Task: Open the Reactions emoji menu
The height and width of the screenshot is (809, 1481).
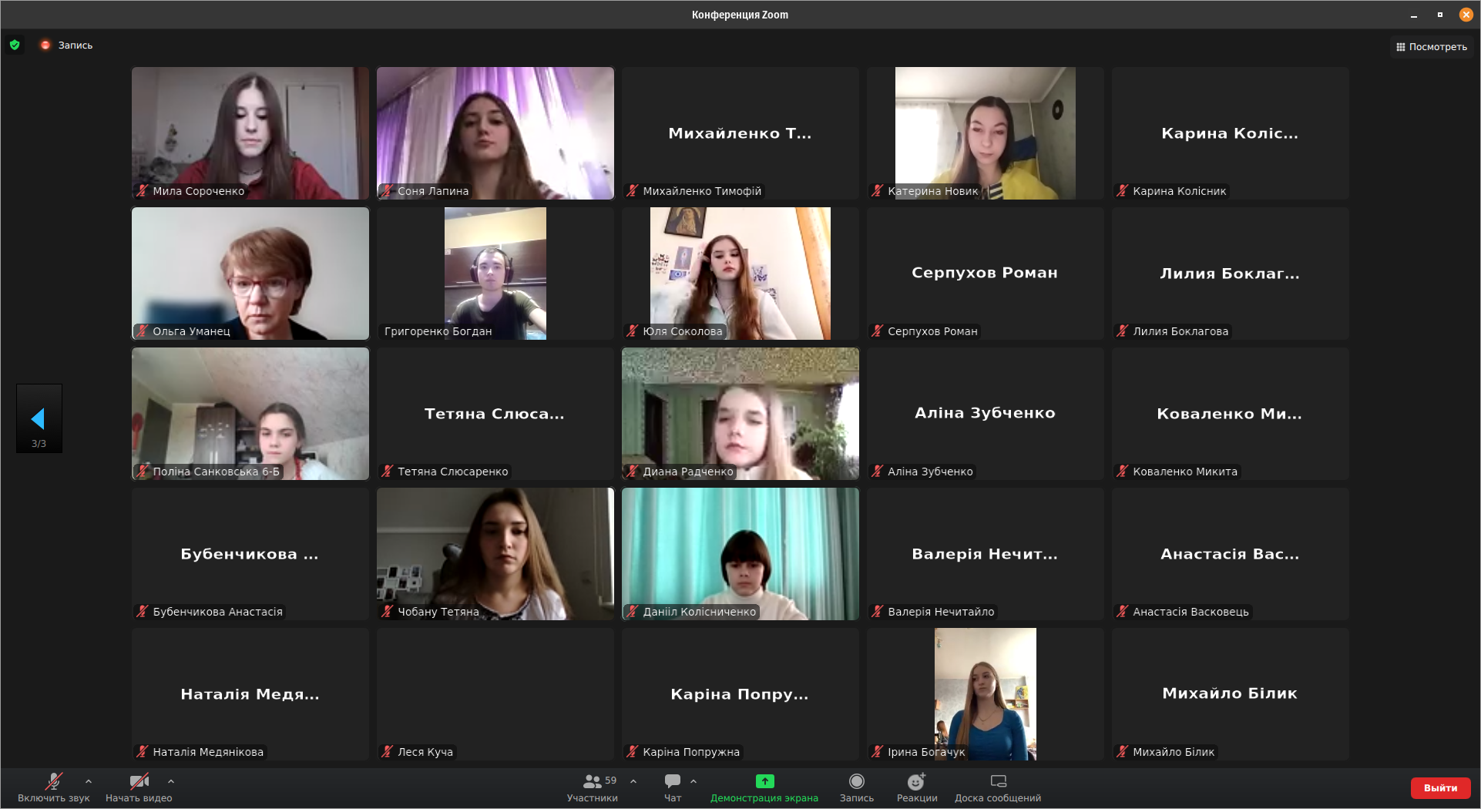Action: pyautogui.click(x=916, y=782)
